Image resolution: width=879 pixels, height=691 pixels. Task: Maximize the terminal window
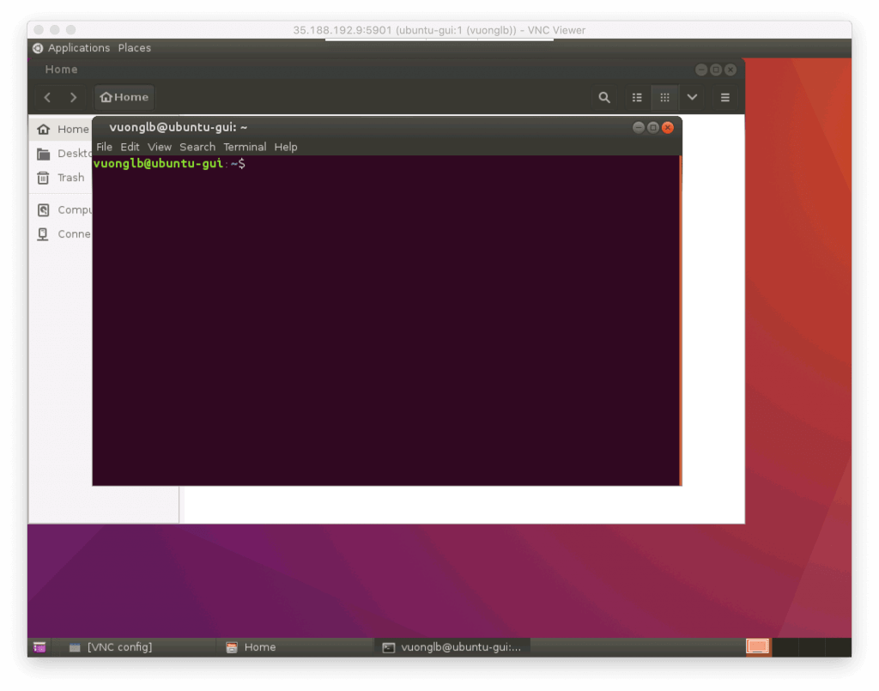tap(652, 128)
